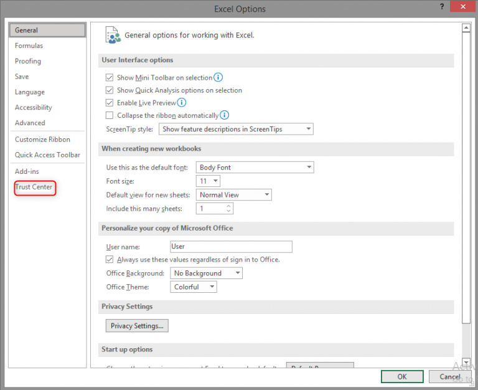Expand the default font Body Font dropdown

click(x=255, y=168)
